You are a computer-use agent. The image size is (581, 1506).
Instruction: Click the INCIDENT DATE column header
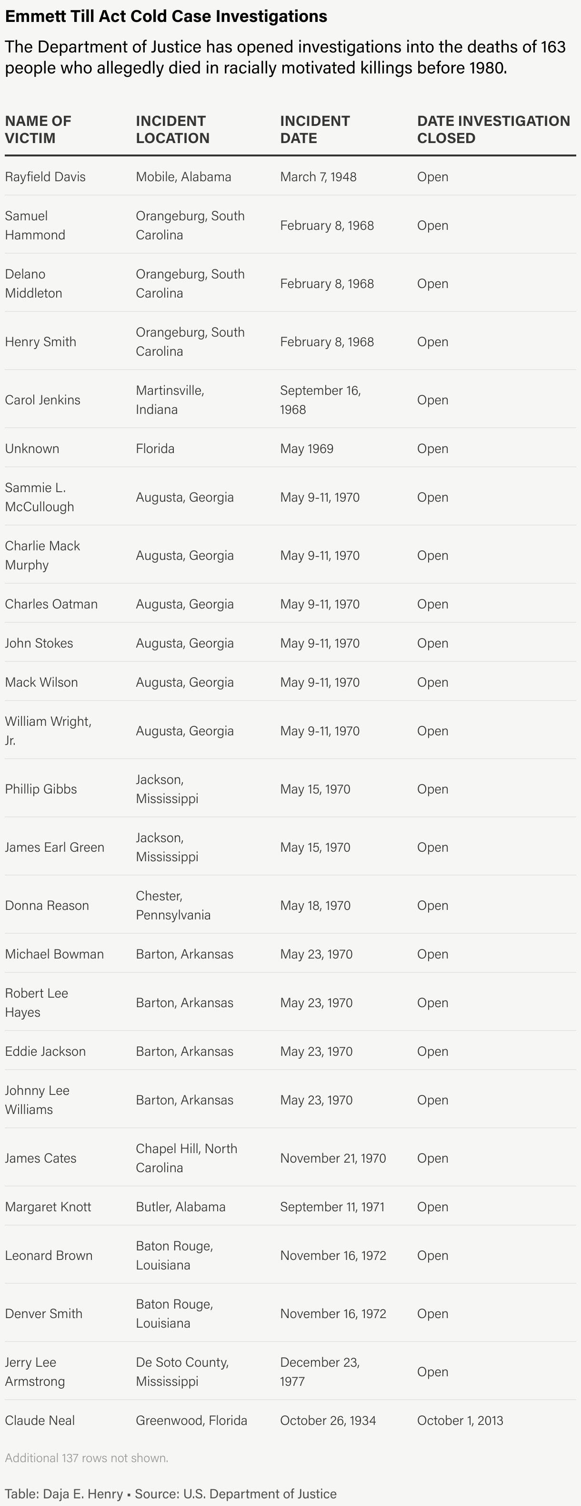coord(315,130)
